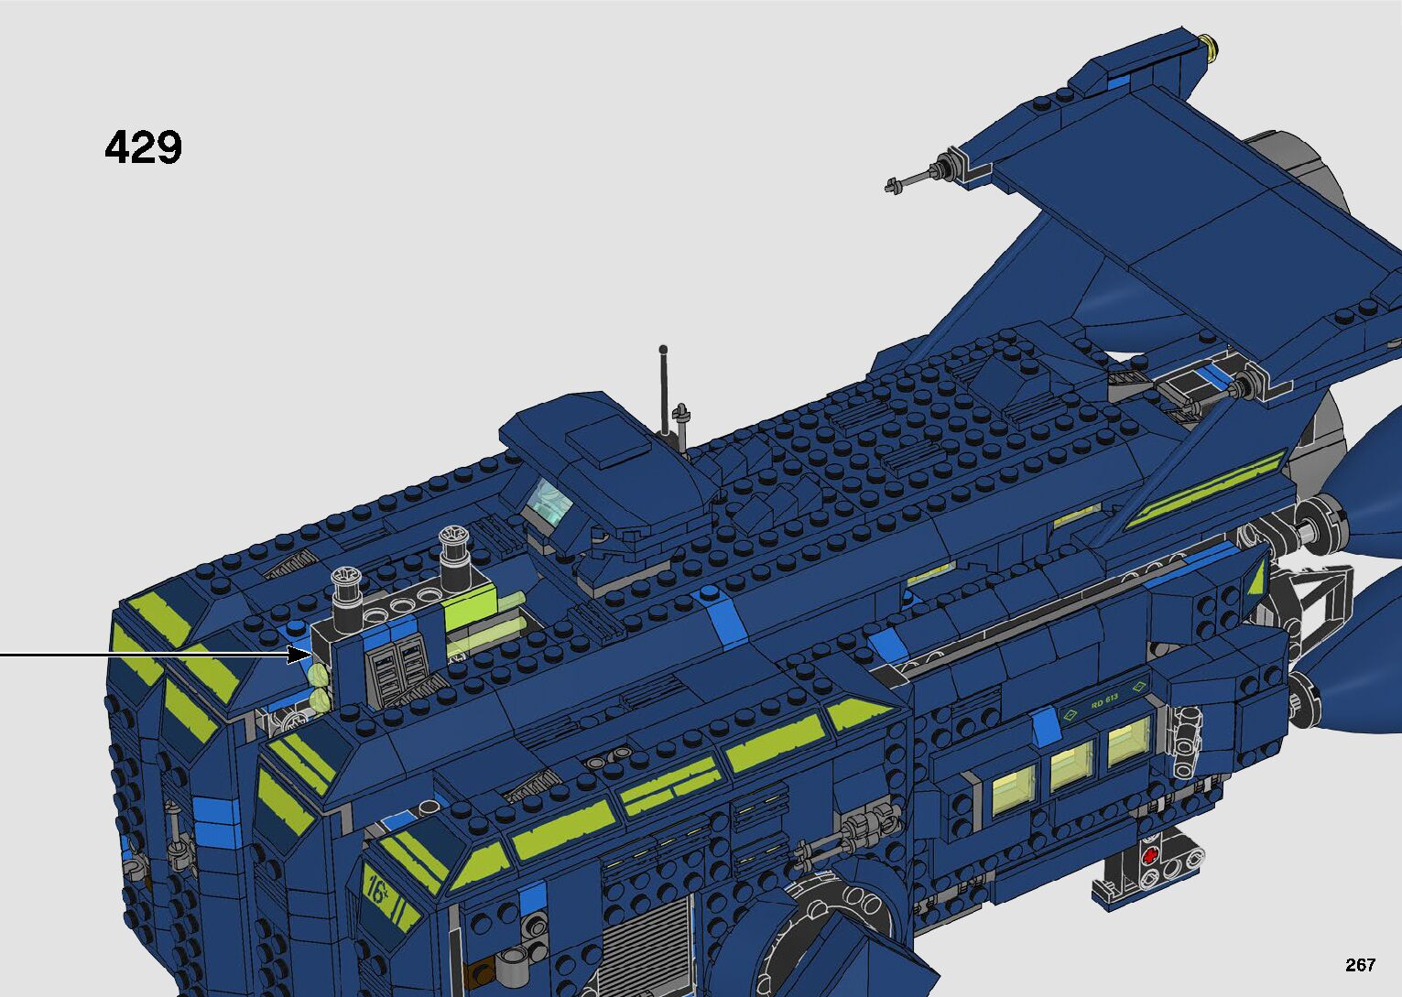The image size is (1402, 997).
Task: Click the light blue cockpit windshield
Action: pos(548,502)
